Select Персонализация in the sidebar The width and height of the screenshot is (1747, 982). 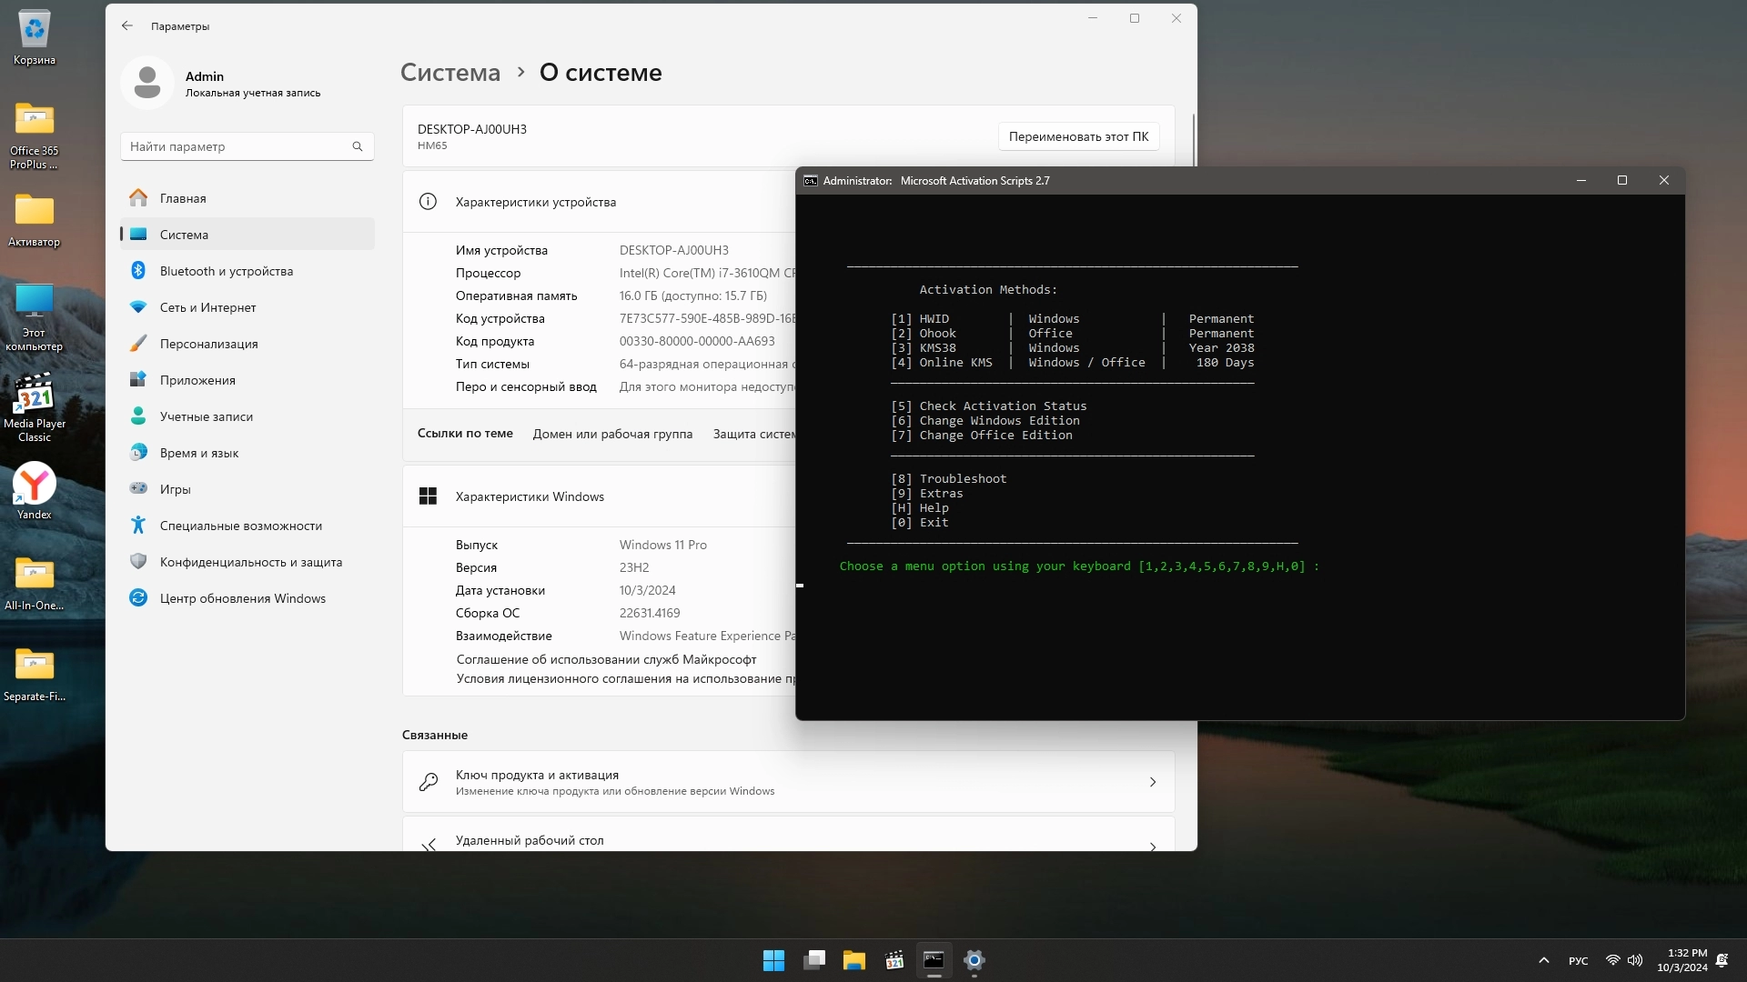208,344
